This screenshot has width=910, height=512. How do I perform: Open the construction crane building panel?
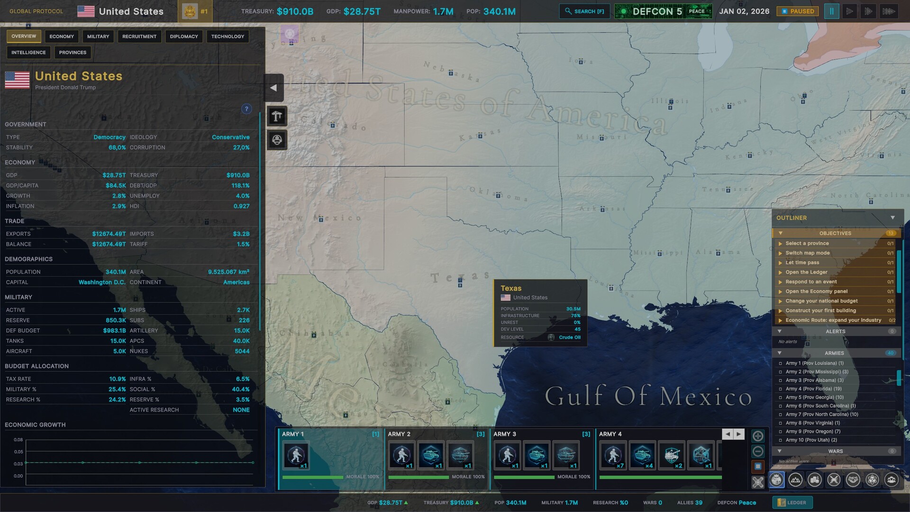[x=277, y=116]
